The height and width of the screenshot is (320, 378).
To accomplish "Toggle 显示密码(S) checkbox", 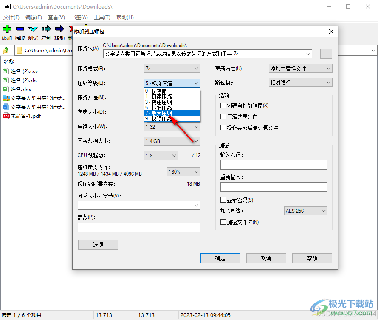I will click(x=223, y=200).
